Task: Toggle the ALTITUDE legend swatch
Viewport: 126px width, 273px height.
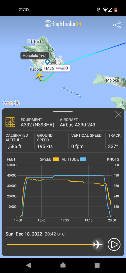Action: 83,159
